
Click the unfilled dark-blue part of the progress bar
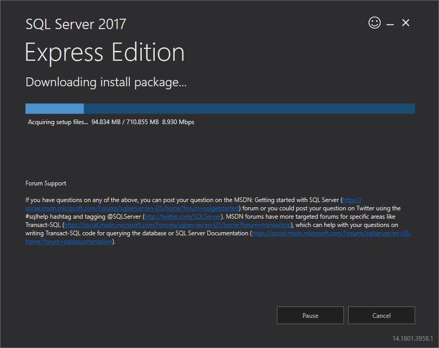(x=249, y=109)
